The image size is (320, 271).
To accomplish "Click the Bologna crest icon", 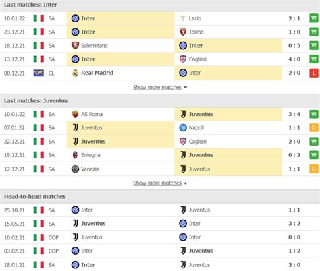I will click(x=75, y=155).
